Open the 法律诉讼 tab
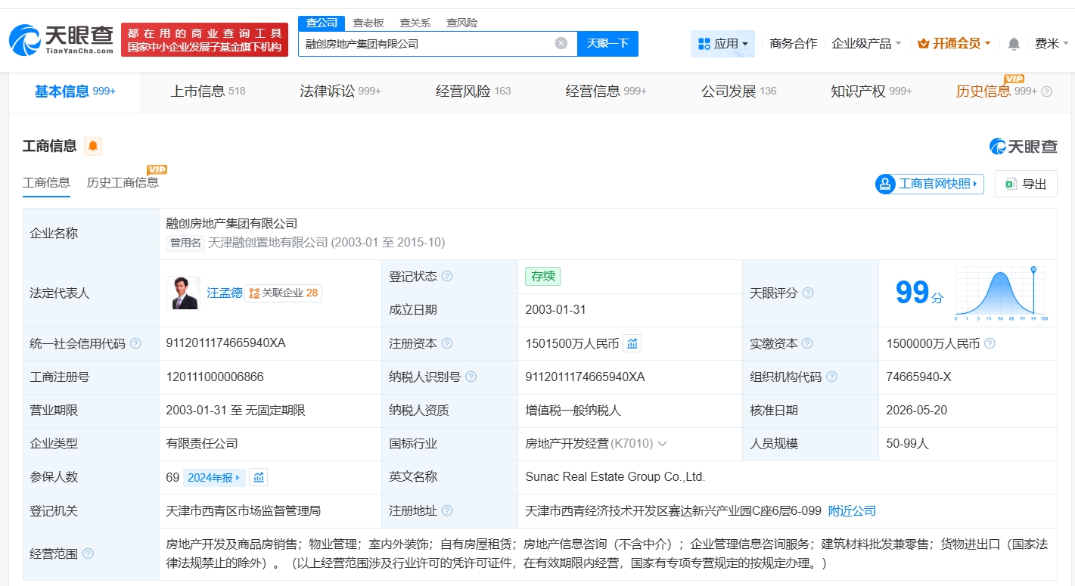This screenshot has width=1075, height=586. click(340, 91)
